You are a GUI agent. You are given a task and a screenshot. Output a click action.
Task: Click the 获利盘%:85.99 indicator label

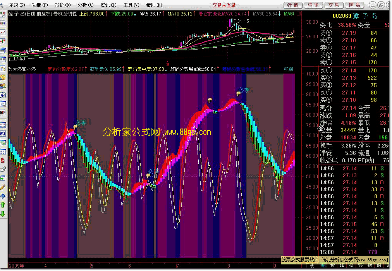[106, 69]
